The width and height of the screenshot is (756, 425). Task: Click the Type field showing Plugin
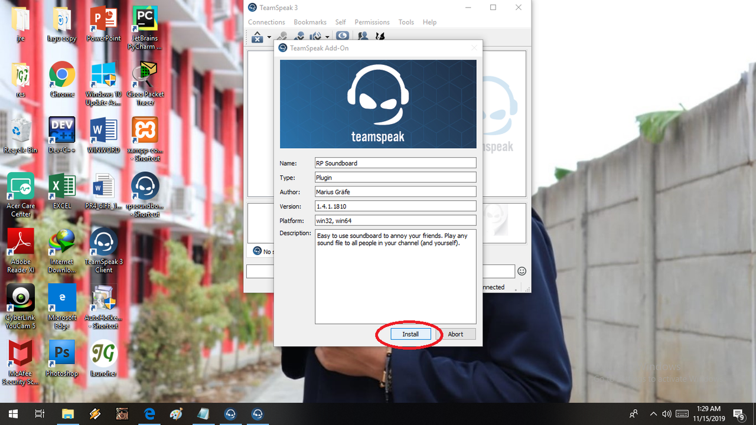click(395, 177)
